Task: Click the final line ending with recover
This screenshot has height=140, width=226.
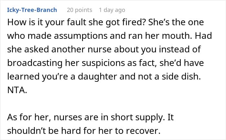Action: tap(84, 131)
